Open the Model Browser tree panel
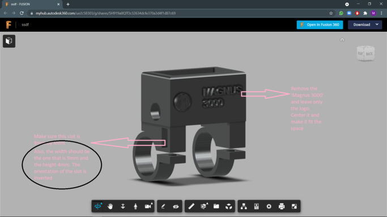 (244, 206)
